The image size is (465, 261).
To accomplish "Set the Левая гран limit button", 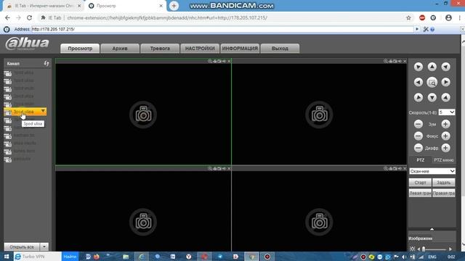I will 420,194.
